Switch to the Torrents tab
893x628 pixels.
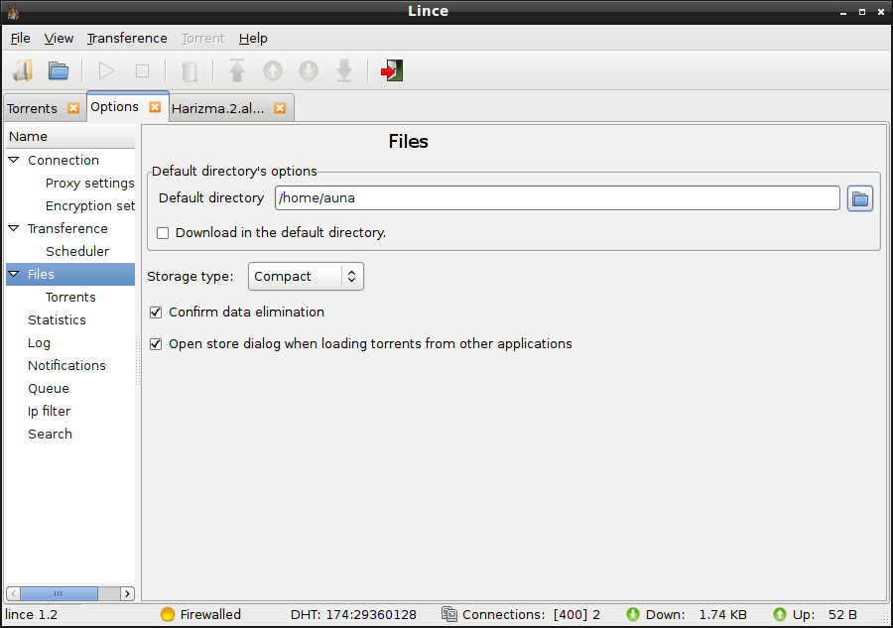coord(33,108)
